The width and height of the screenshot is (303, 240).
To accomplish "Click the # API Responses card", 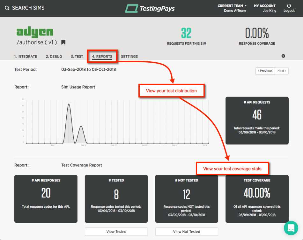I will coord(46,199).
